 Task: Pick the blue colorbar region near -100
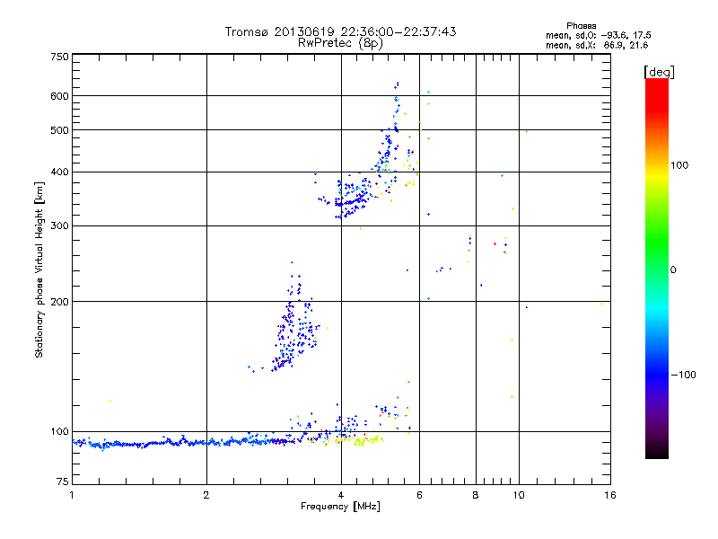coord(657,374)
